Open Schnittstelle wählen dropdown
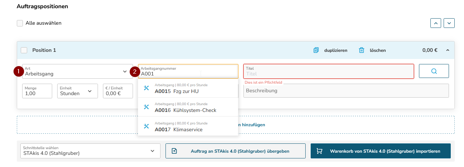Screen dimensions: 464x167 point(90,151)
